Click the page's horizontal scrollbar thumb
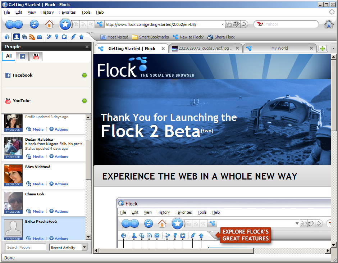 [x=176, y=250]
